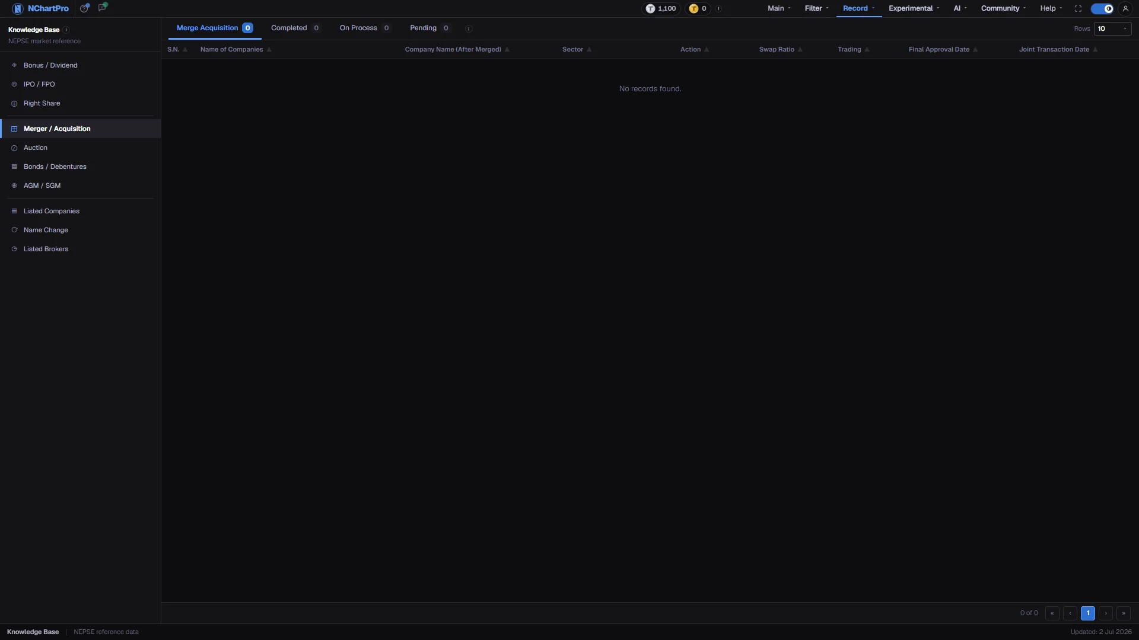Toggle the theme switch in header

[1102, 8]
